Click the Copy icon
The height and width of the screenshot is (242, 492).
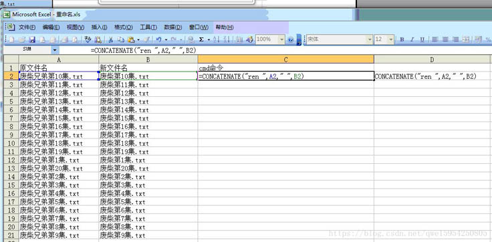tap(121, 39)
